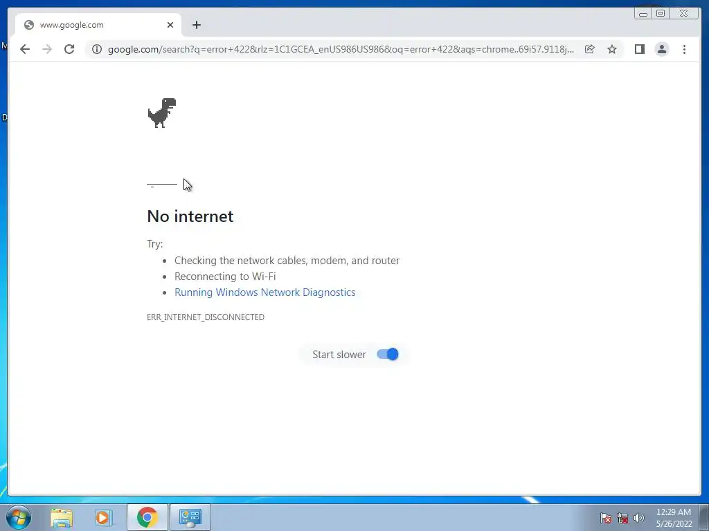Screen dimensions: 709x531
Task: Close the www.google.com tab
Action: pos(170,25)
